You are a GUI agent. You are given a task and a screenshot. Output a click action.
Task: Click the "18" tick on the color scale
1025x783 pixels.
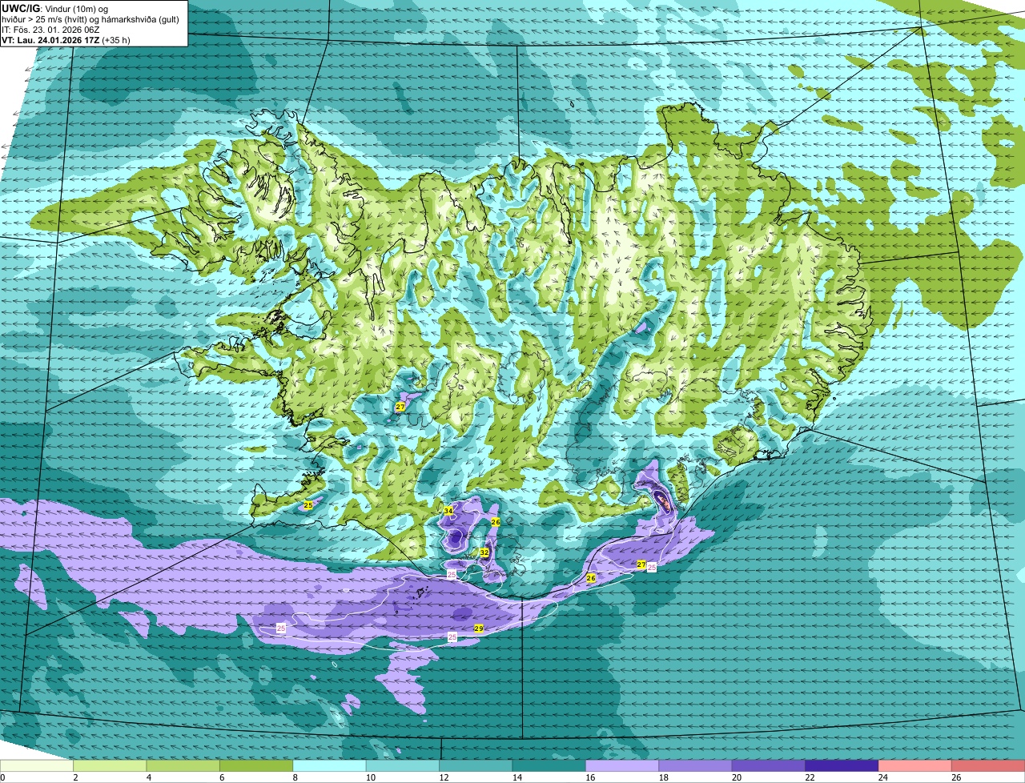pos(663,777)
